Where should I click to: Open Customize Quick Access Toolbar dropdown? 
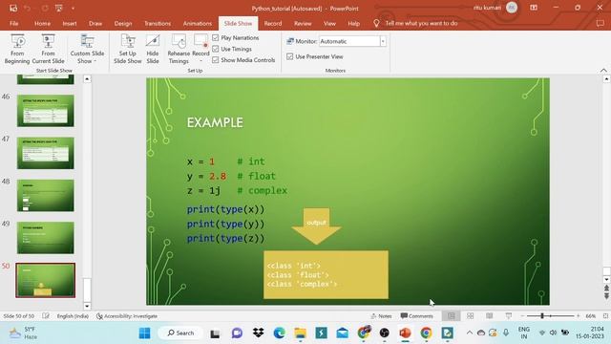coord(73,9)
